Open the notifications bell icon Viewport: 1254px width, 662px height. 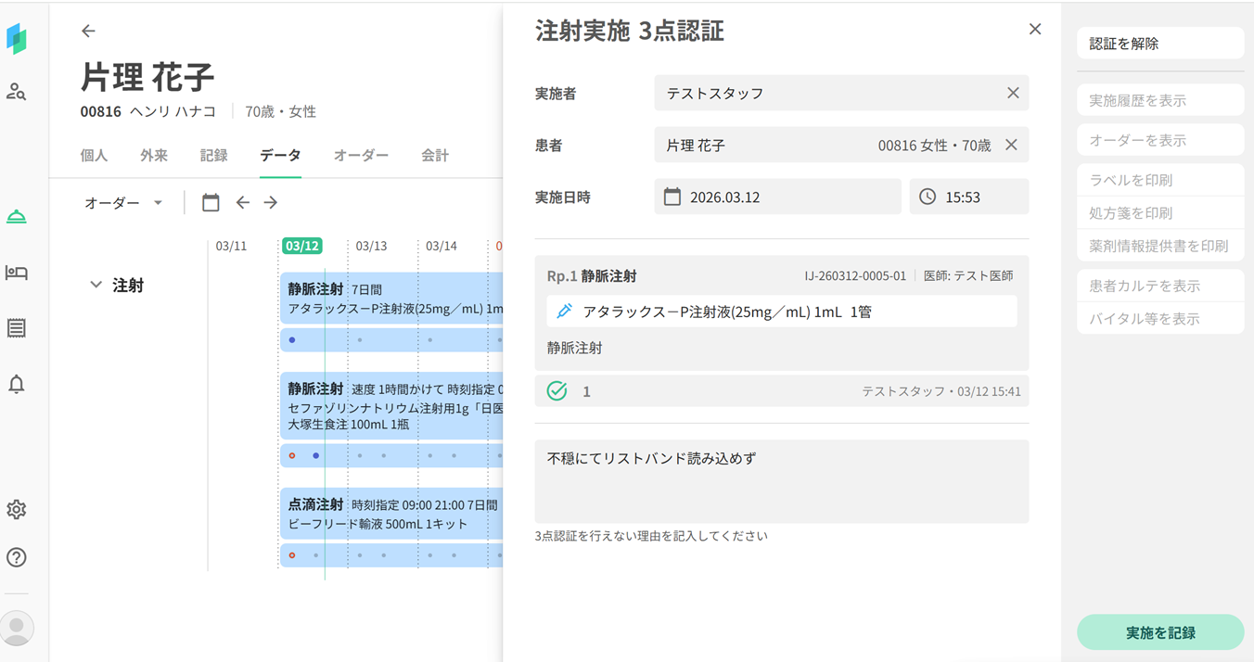17,384
